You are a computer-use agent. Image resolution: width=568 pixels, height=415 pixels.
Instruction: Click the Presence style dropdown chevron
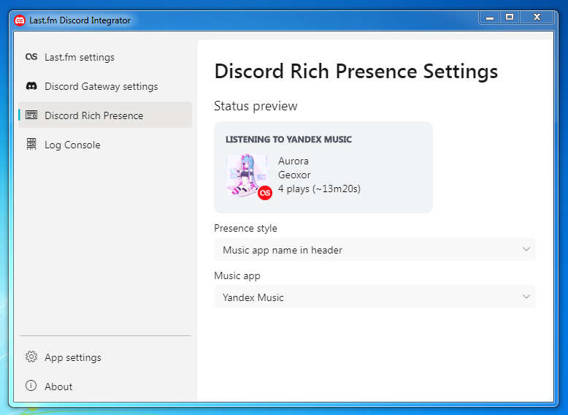(526, 249)
